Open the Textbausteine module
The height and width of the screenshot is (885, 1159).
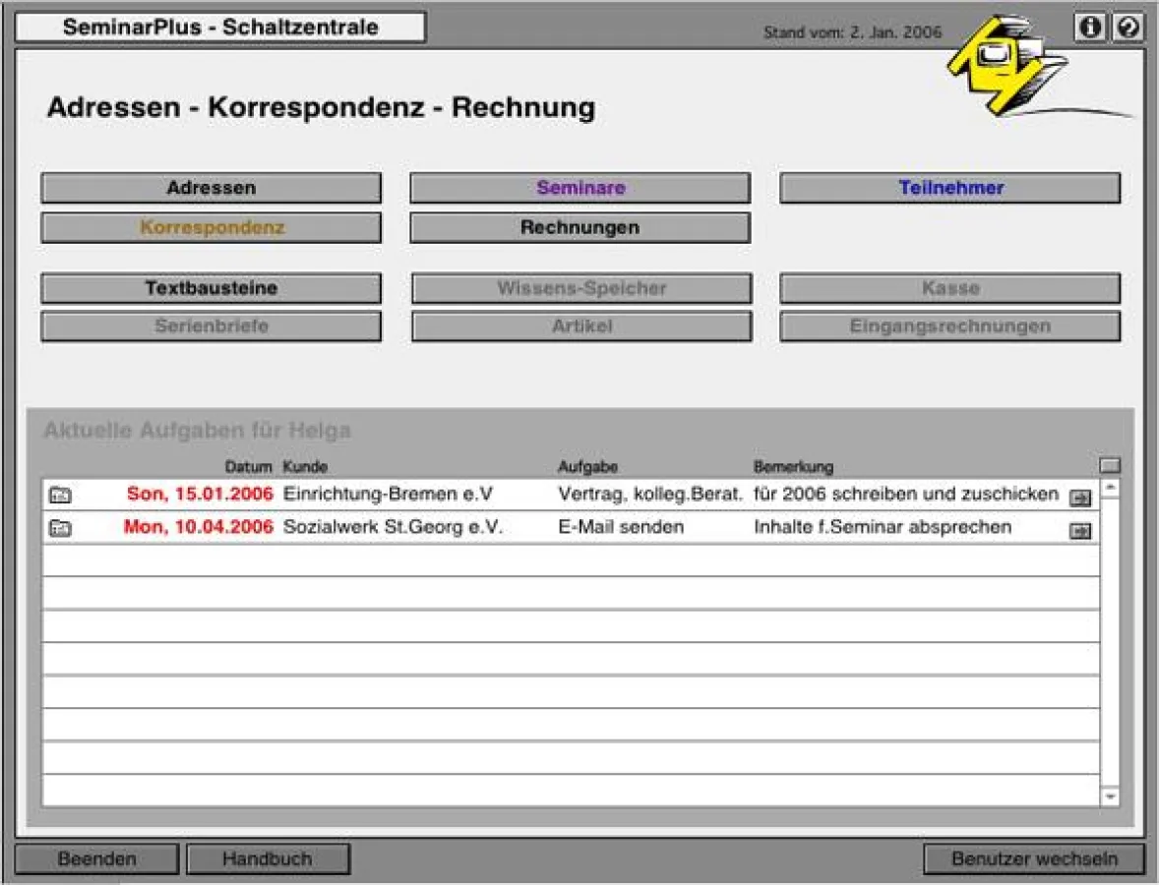tap(212, 287)
